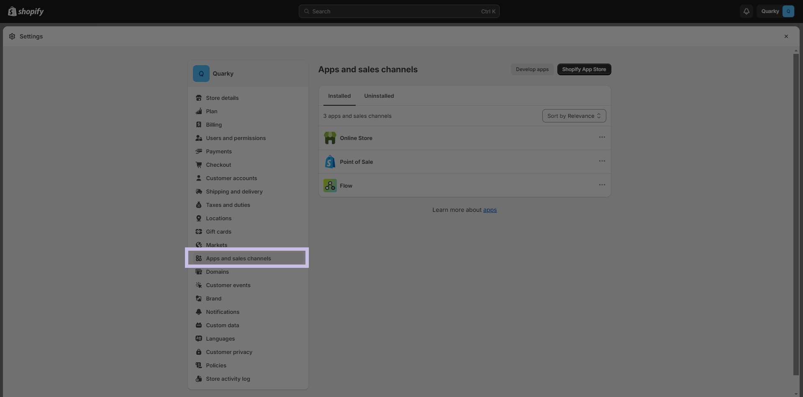
Task: Click the Flow app icon
Action: click(330, 186)
